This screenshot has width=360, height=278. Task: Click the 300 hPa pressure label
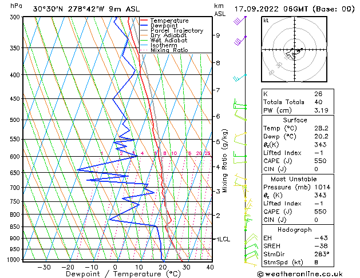pyautogui.click(x=16, y=17)
